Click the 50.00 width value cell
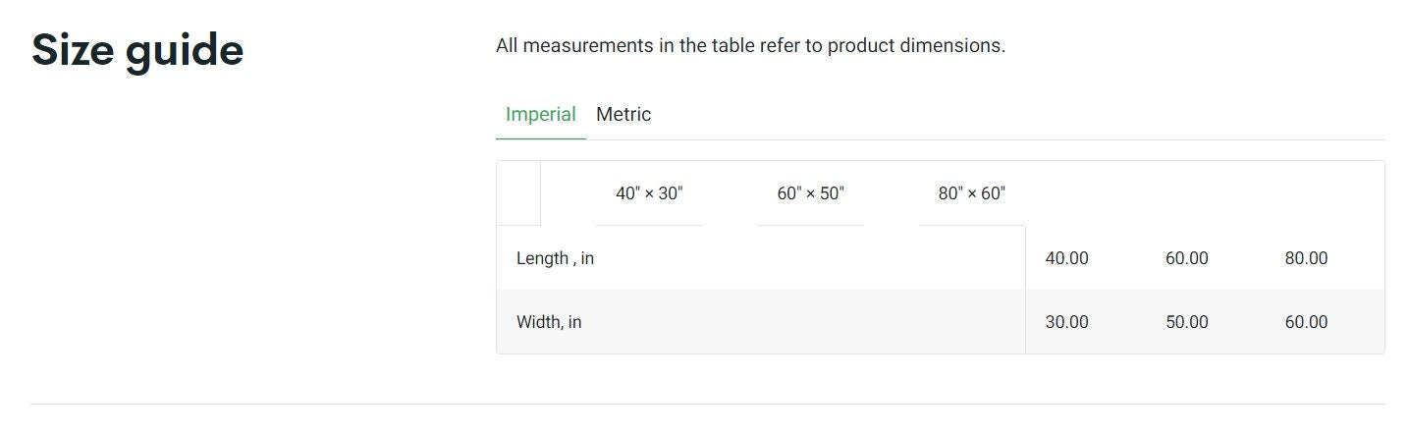This screenshot has height=435, width=1409. click(x=1186, y=322)
